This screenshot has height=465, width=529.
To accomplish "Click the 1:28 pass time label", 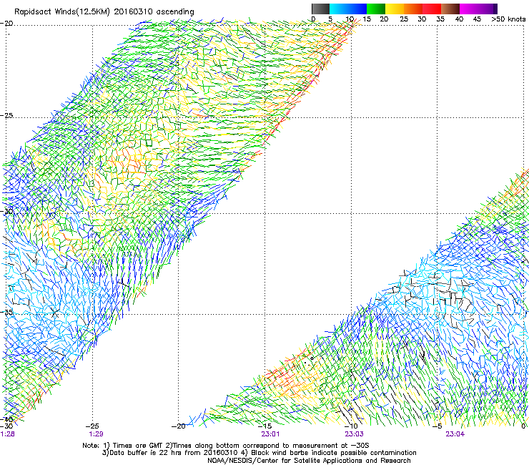I will (7, 434).
